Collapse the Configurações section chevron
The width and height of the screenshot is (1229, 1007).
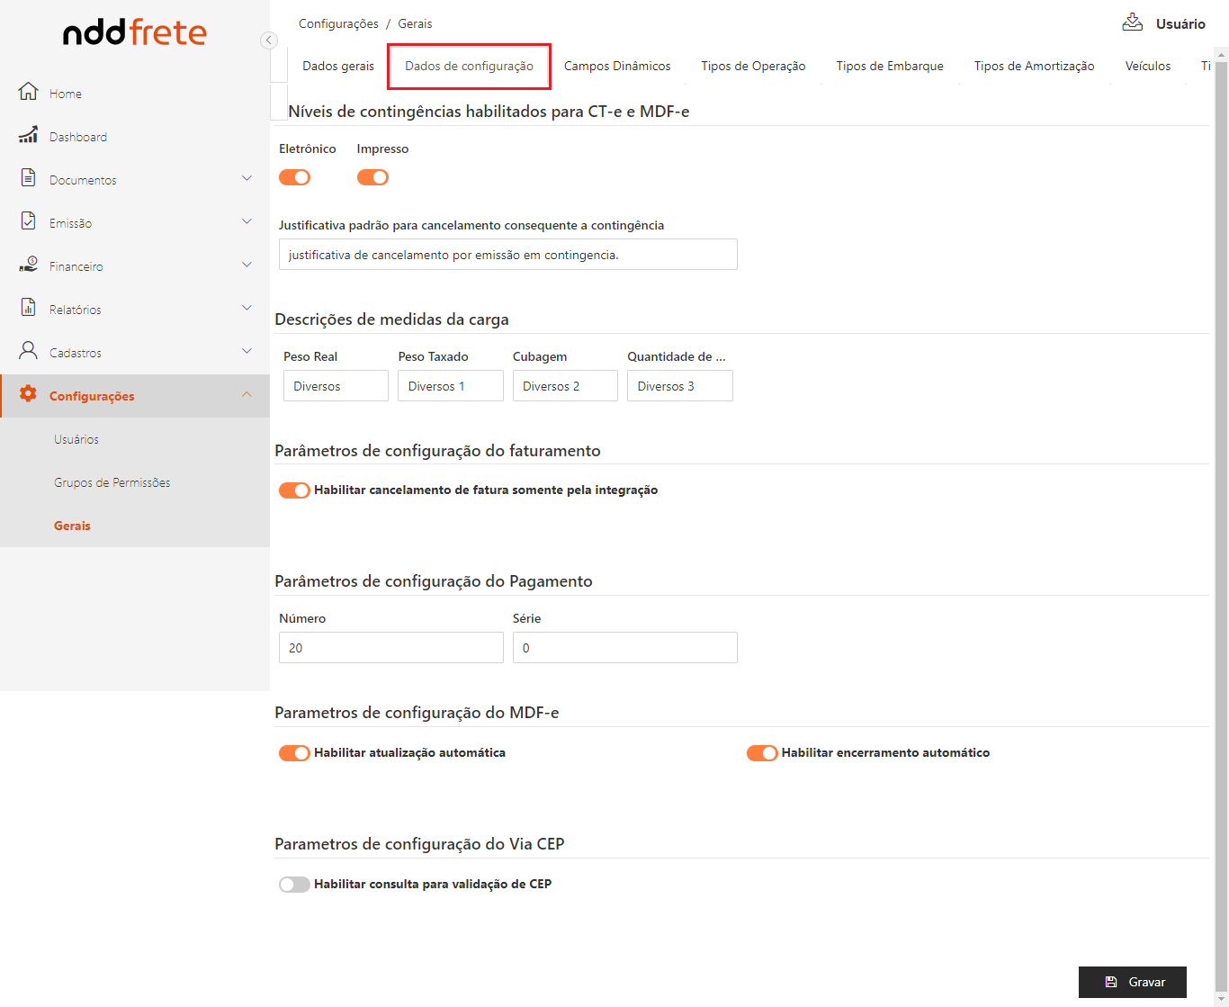(x=247, y=395)
